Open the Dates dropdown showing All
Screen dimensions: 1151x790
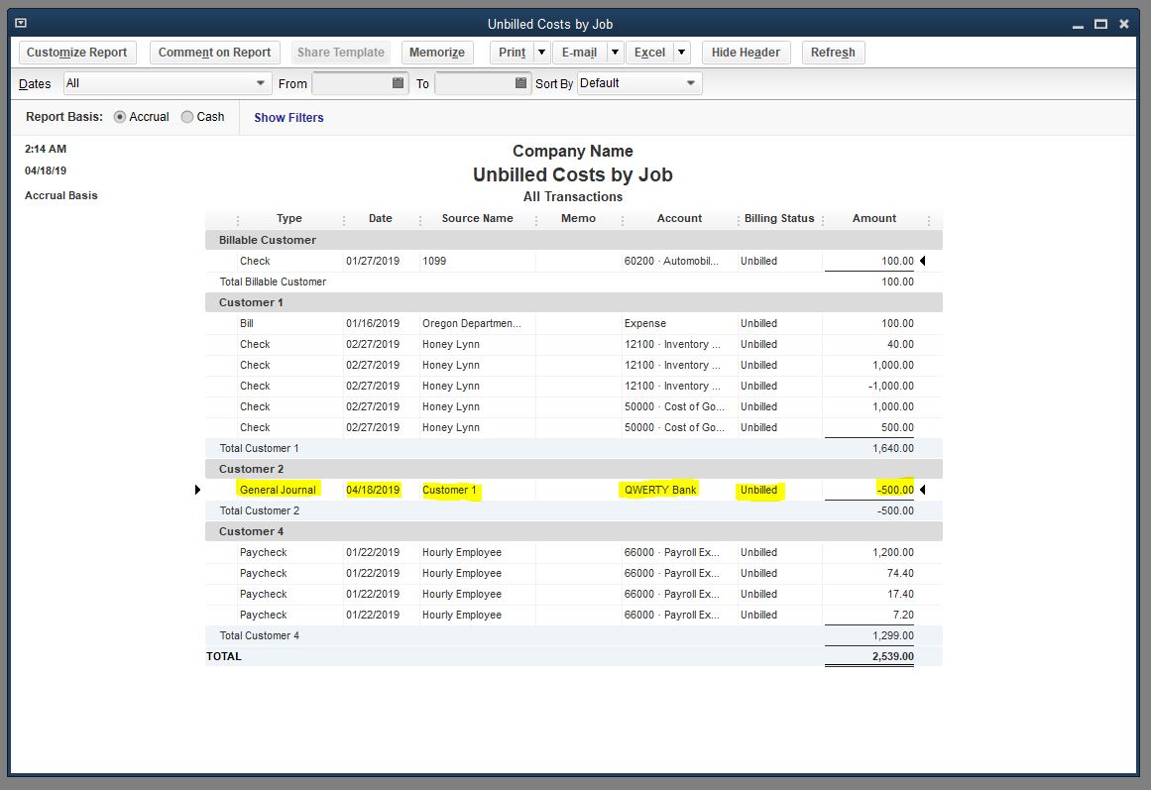tap(260, 84)
